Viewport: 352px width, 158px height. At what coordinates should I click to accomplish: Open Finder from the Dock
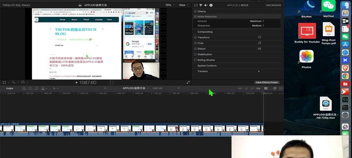345,6
